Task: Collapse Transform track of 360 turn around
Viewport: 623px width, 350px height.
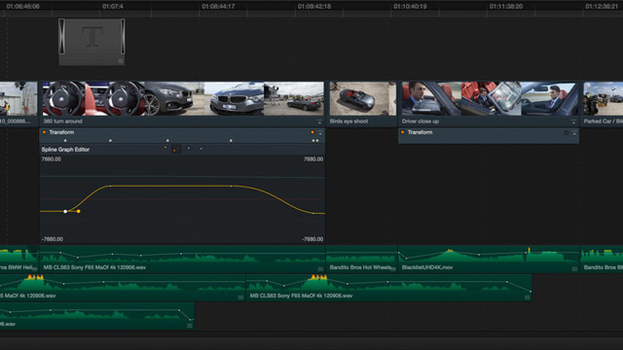Action: tap(320, 132)
